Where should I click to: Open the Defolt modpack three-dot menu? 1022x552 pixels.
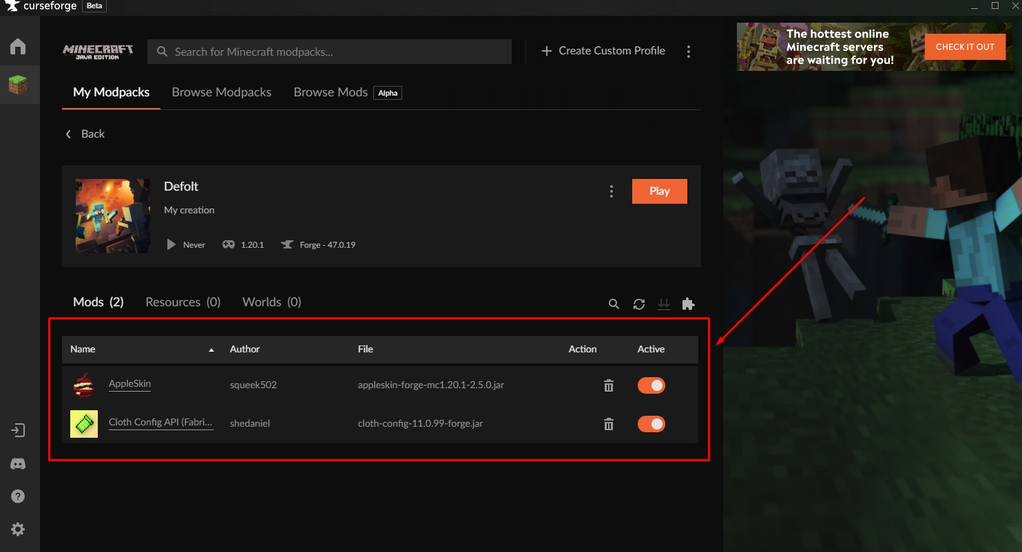click(611, 191)
